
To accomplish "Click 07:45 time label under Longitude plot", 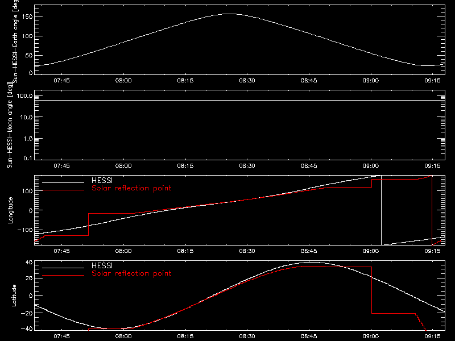I will click(x=61, y=251).
